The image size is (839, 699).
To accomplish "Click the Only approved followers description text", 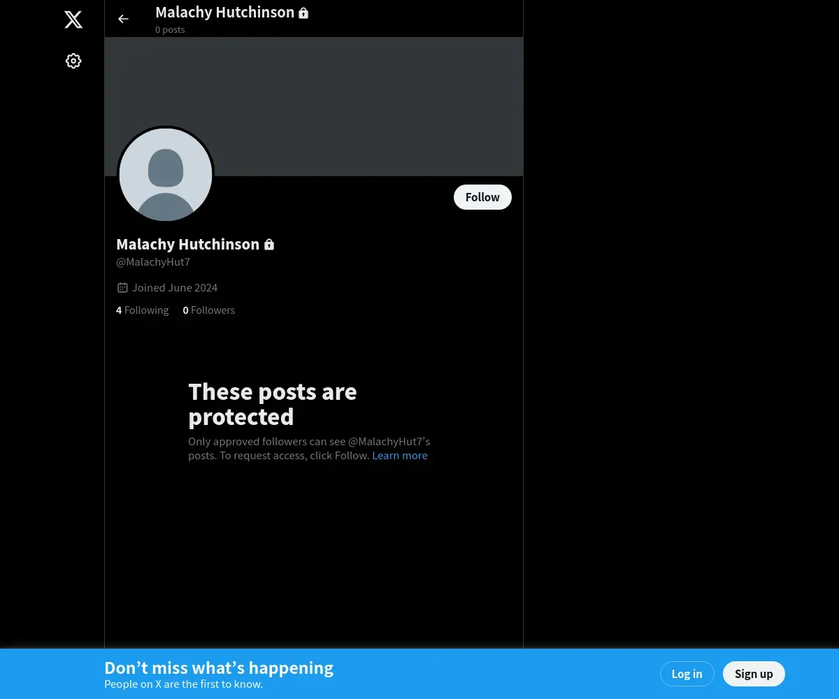I will (x=309, y=448).
